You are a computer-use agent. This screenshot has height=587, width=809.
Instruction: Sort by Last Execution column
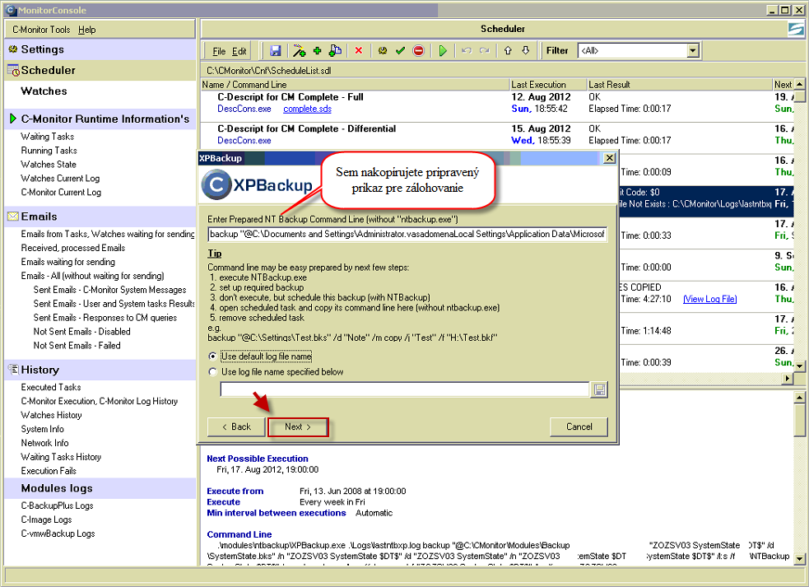[x=548, y=84]
